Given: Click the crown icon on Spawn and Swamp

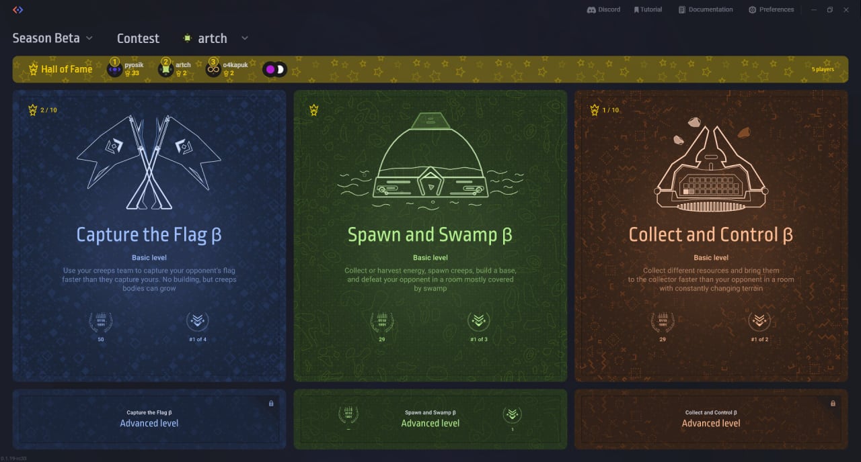Looking at the screenshot, I should [x=313, y=109].
